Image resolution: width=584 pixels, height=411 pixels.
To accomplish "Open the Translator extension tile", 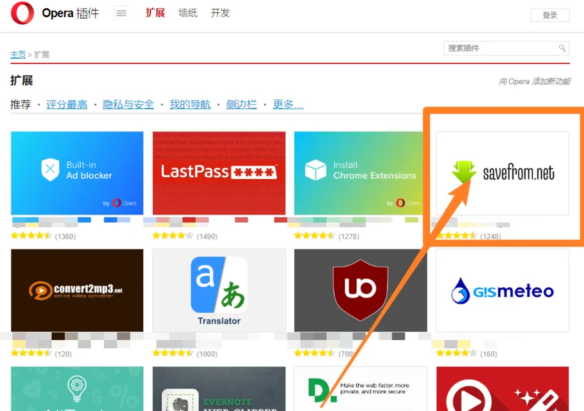I will click(x=219, y=290).
